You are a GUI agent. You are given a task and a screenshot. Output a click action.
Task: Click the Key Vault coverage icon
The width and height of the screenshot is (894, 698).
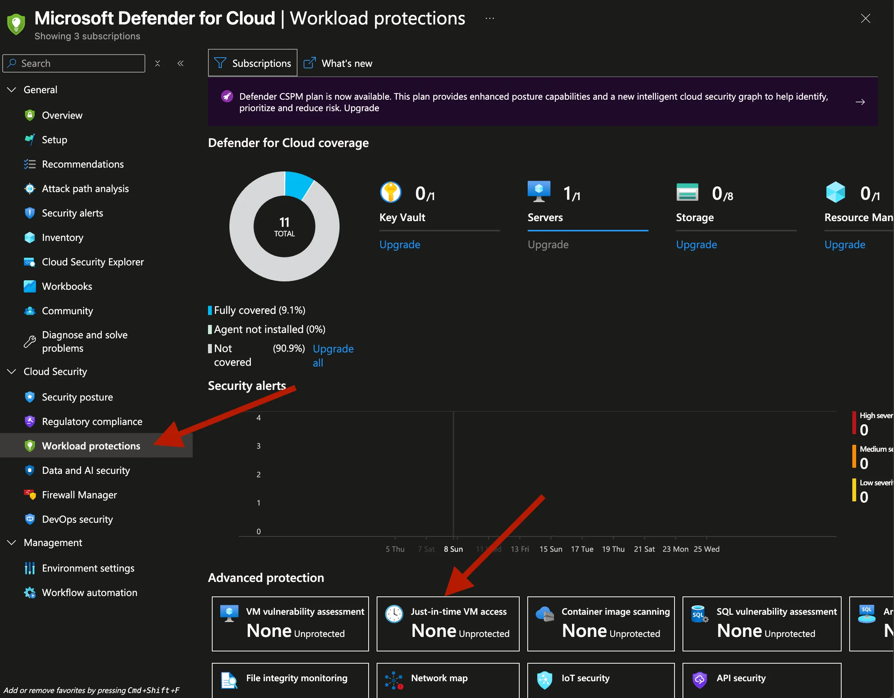pyautogui.click(x=390, y=192)
